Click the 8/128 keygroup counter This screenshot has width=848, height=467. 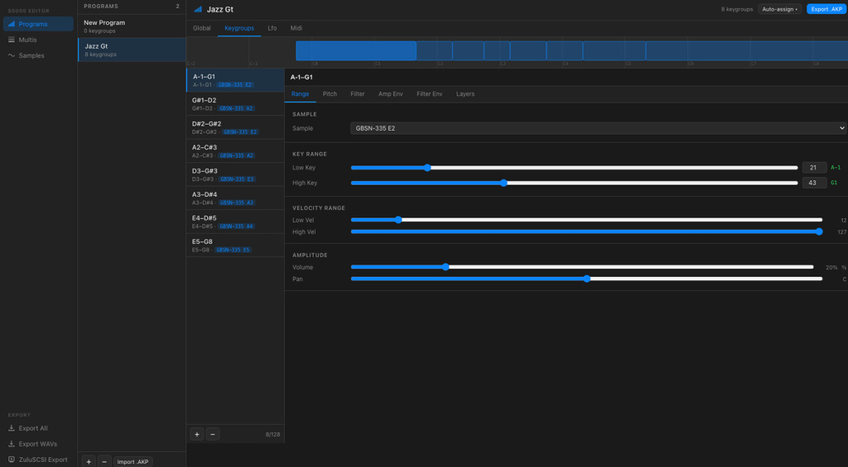pos(272,434)
